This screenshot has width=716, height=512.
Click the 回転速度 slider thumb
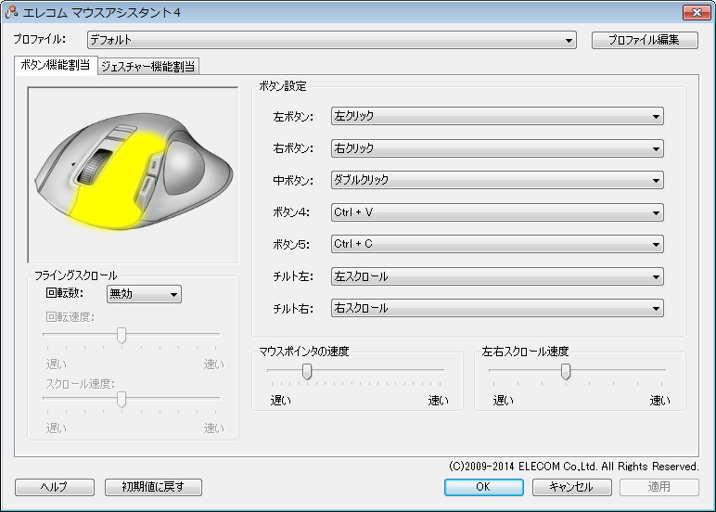121,335
